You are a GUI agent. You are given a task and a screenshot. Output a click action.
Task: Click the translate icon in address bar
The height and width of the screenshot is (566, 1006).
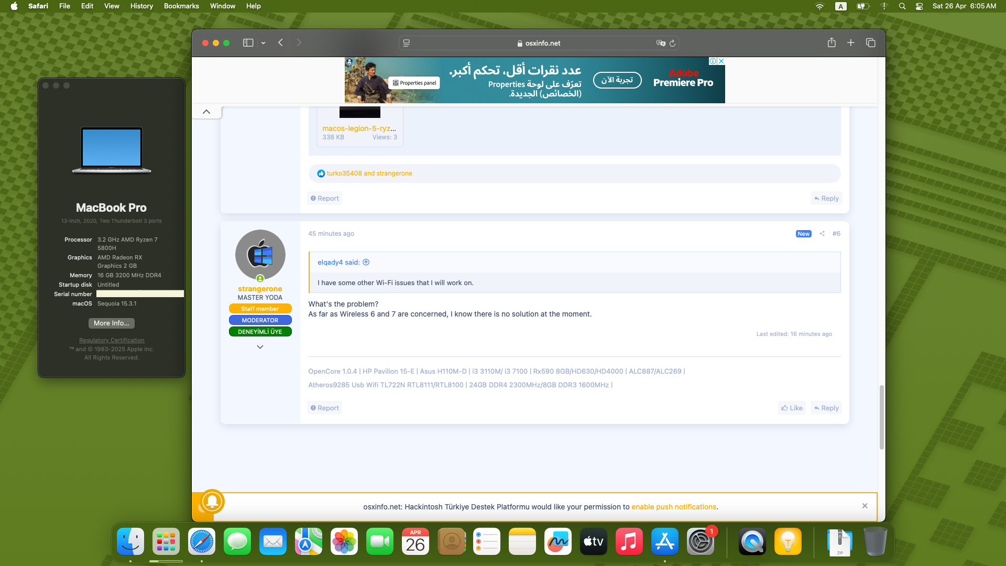point(661,43)
